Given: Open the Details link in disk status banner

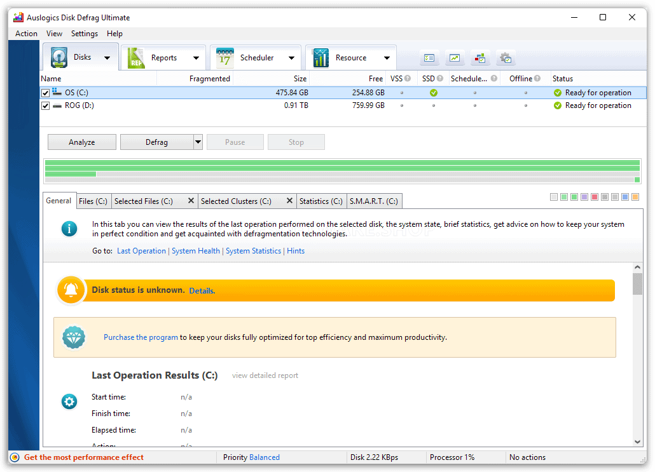Looking at the screenshot, I should pos(202,291).
